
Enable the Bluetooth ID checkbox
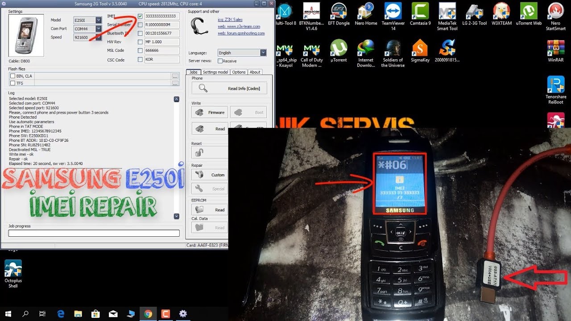[x=140, y=33]
